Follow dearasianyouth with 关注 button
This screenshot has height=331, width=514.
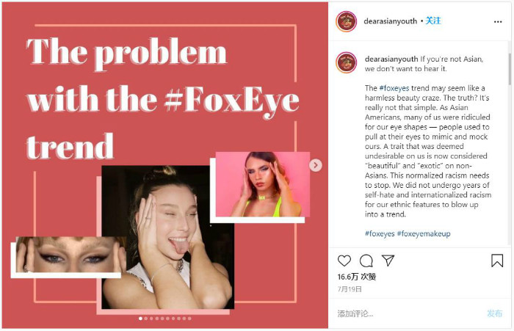click(x=434, y=21)
